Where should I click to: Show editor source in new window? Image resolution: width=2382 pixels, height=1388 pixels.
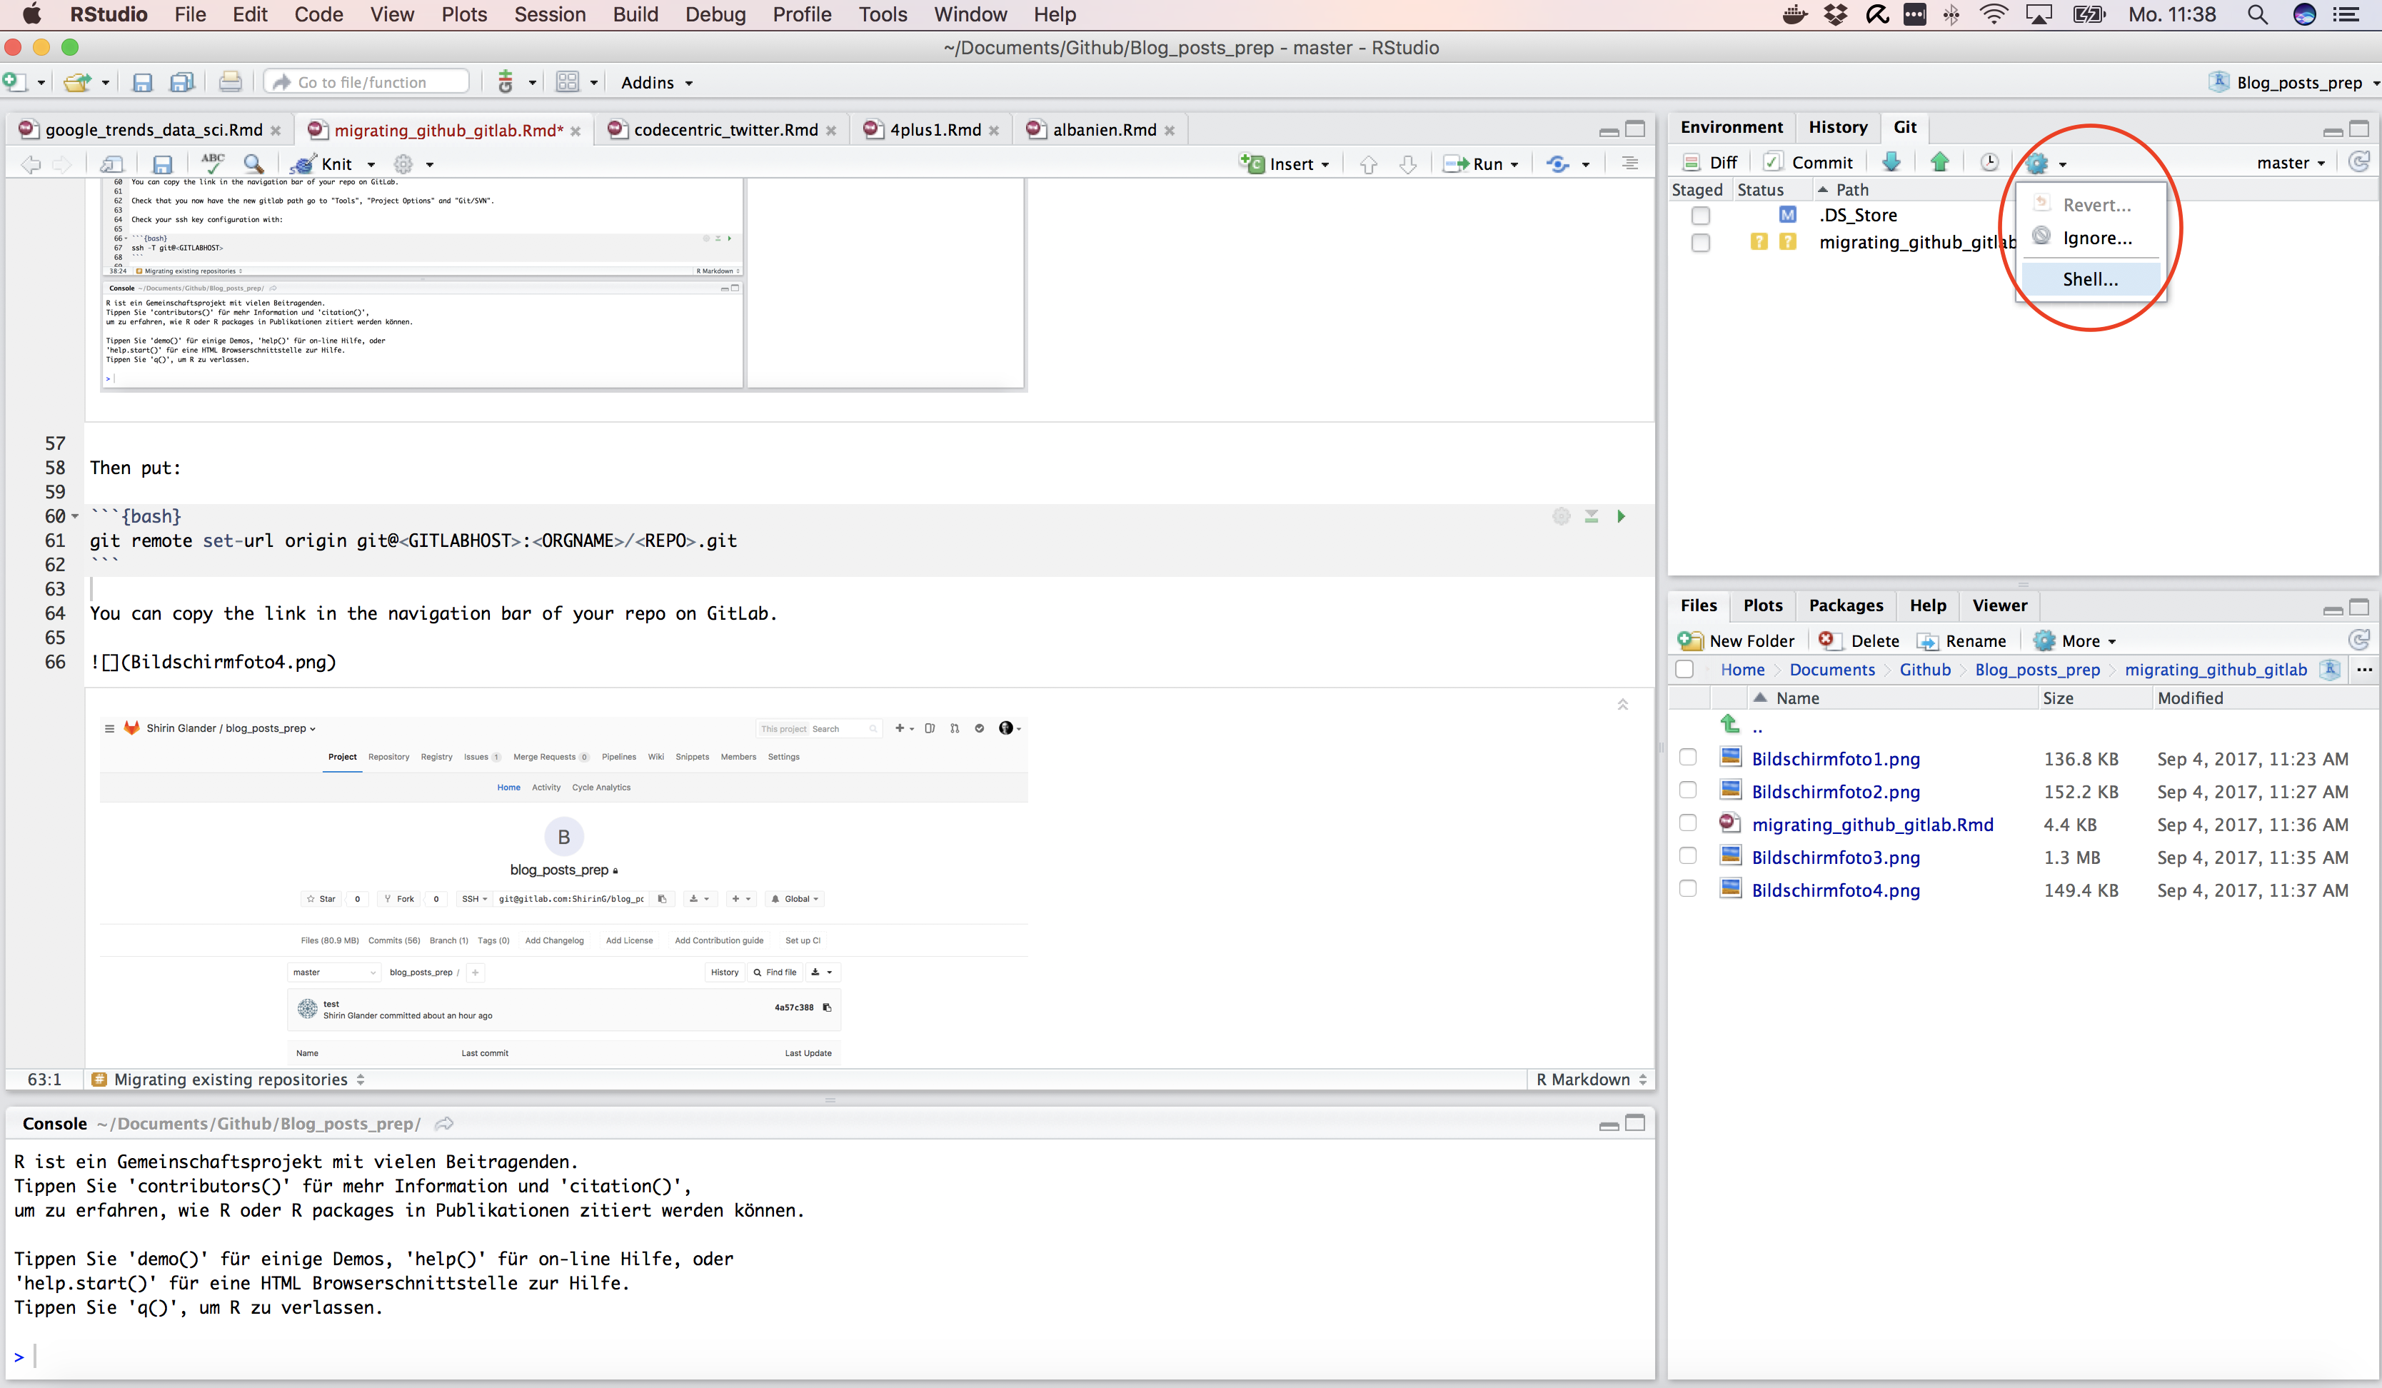111,164
